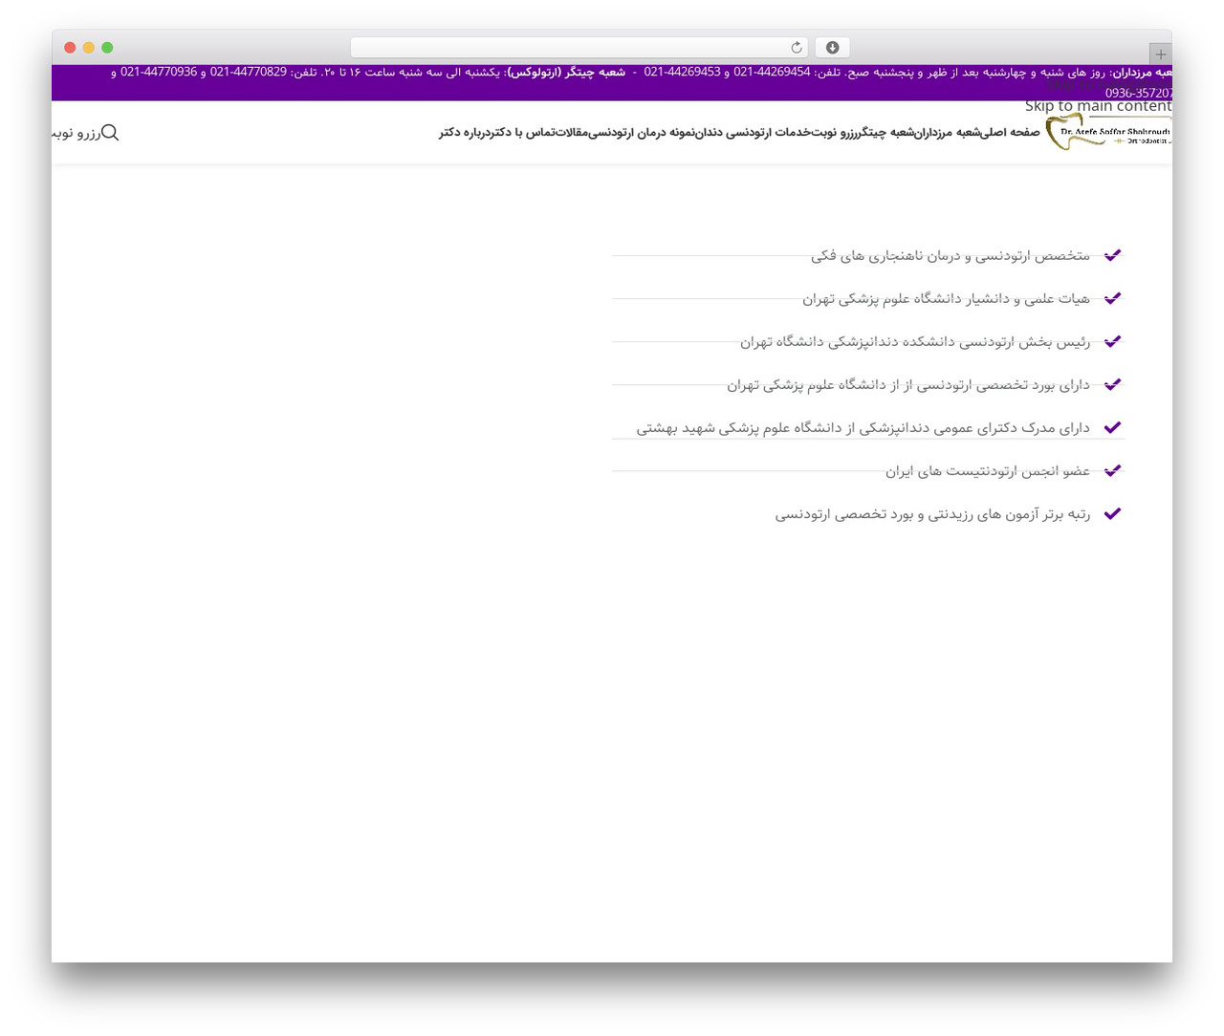The height and width of the screenshot is (1036, 1224).
Task: Click the browser download arrow icon
Action: tap(833, 48)
